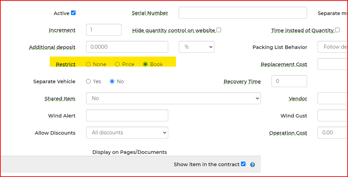Click the Serial Number input field
The width and height of the screenshot is (348, 177).
(243, 13)
